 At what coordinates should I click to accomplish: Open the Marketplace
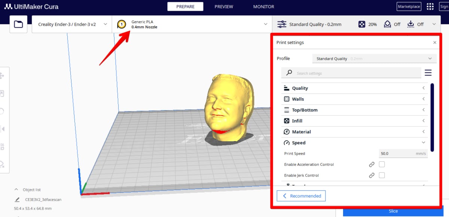pos(409,6)
